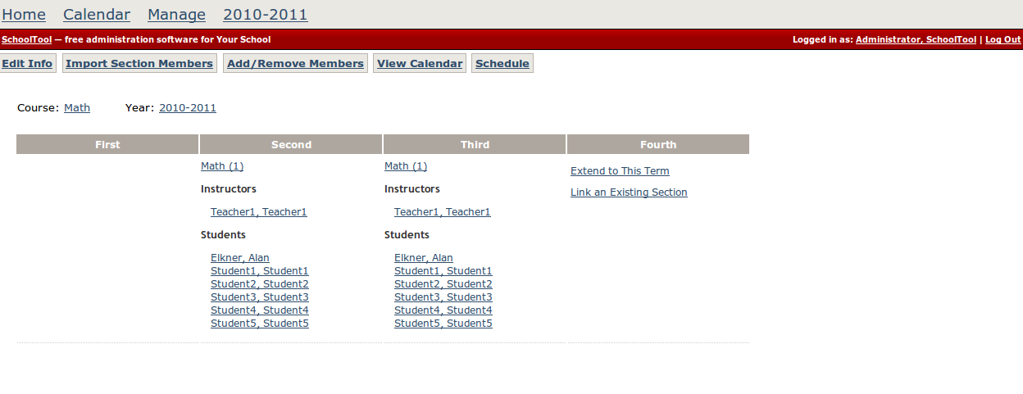
Task: Open the Manage menu
Action: (176, 15)
